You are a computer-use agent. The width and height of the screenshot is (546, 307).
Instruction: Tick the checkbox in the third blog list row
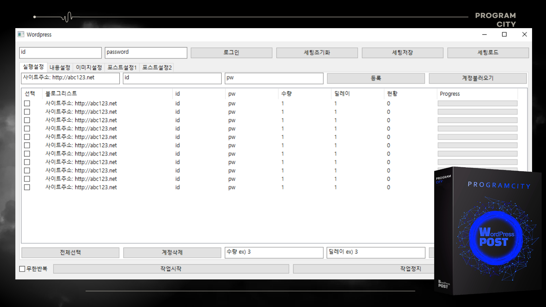tap(27, 120)
